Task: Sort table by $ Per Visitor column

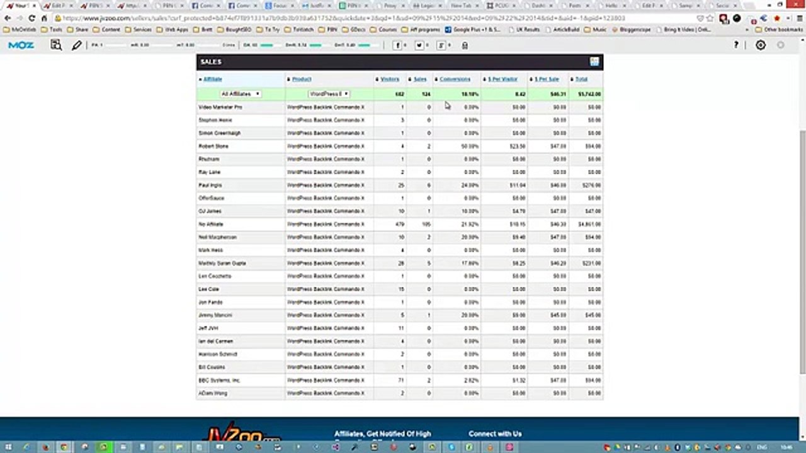Action: [502, 79]
